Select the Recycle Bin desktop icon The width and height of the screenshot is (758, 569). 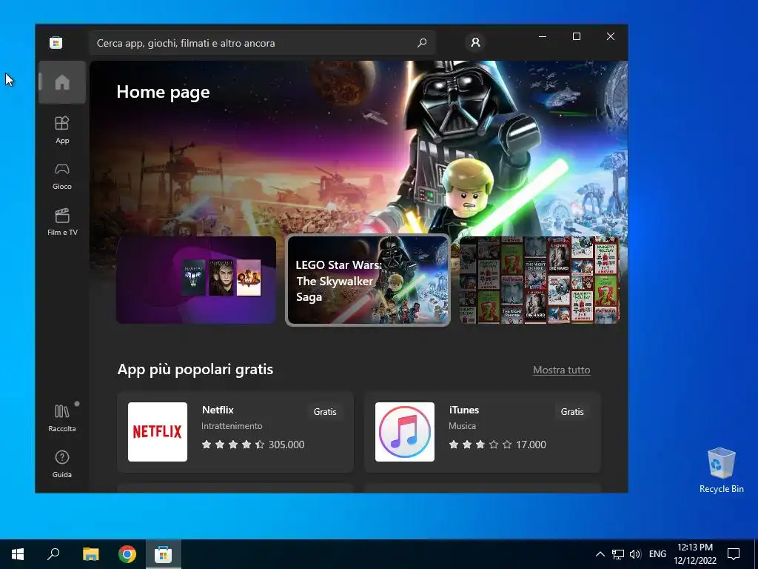tap(721, 470)
